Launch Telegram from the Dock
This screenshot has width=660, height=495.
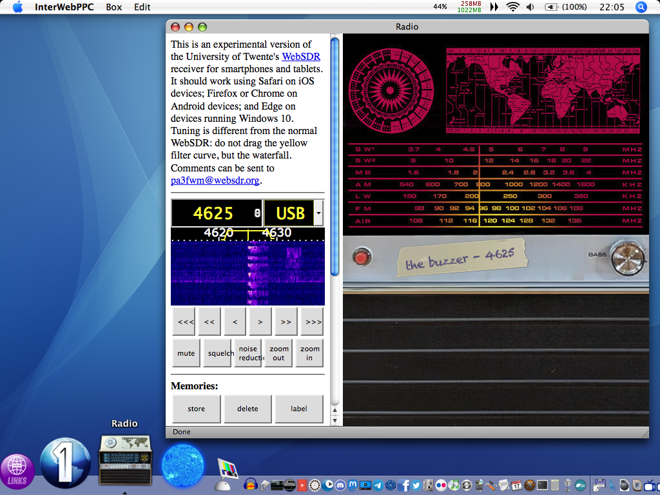378,485
